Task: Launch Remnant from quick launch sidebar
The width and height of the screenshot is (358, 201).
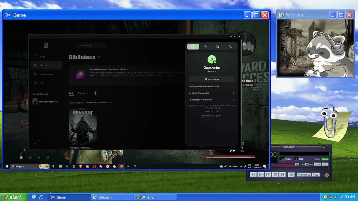Action: (x=46, y=102)
